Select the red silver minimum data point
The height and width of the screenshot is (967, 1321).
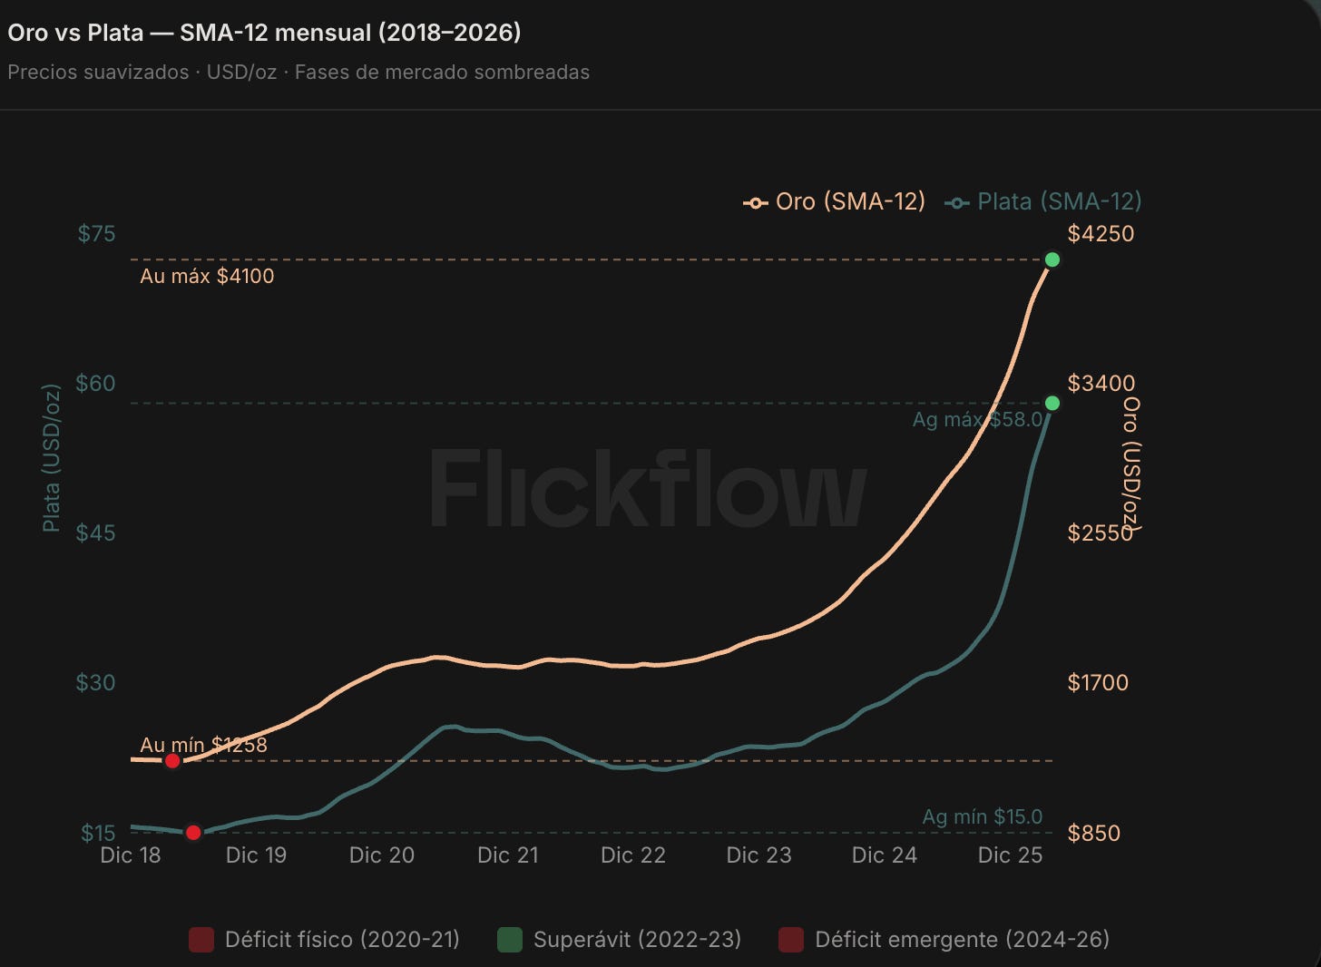point(193,832)
